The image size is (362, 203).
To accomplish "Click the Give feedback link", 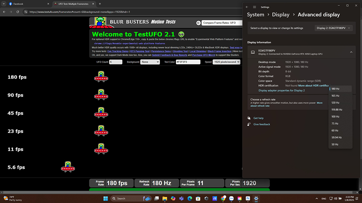I will 262,124.
